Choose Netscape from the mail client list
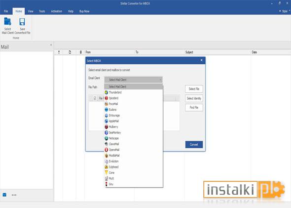Screen dimensions: 291x208 pos(134,138)
